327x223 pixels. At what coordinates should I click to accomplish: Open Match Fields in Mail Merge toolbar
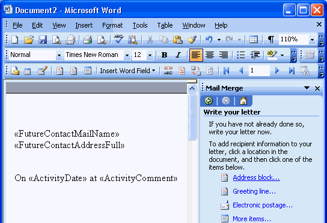tap(196, 71)
